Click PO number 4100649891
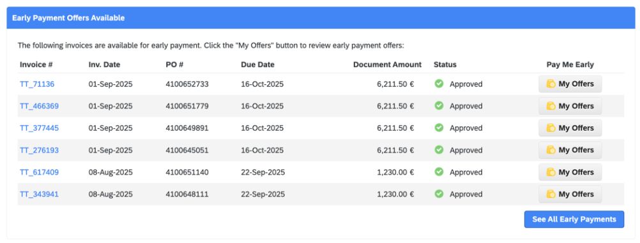The image size is (640, 243). 187,128
